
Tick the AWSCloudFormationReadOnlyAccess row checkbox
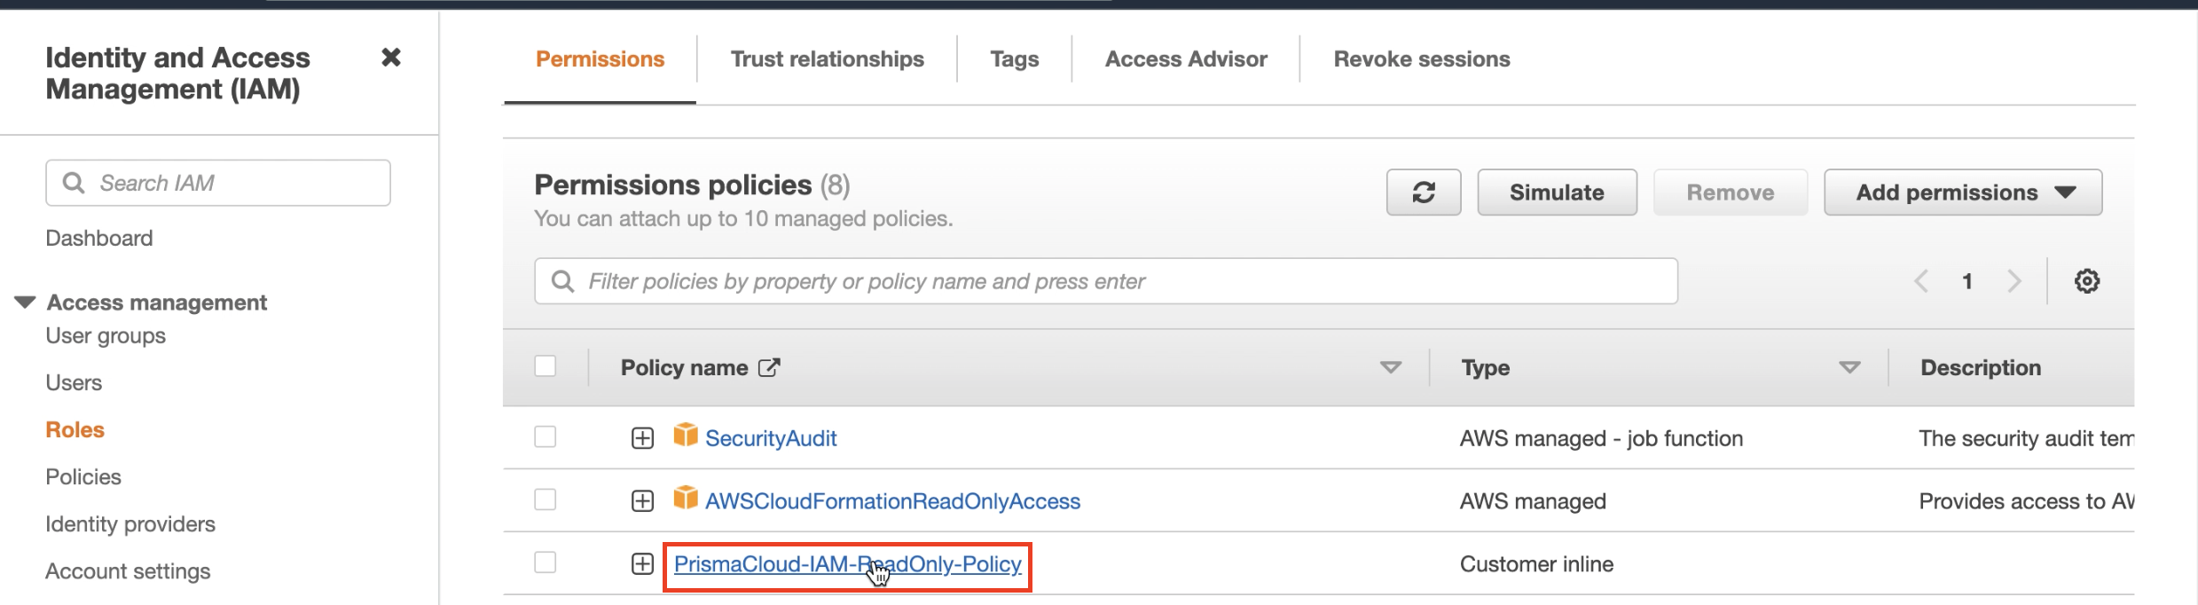(x=546, y=500)
